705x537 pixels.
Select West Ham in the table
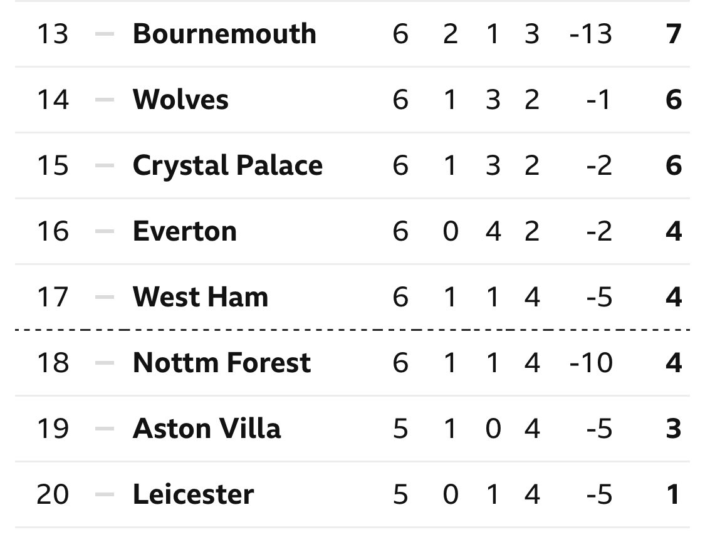[201, 297]
